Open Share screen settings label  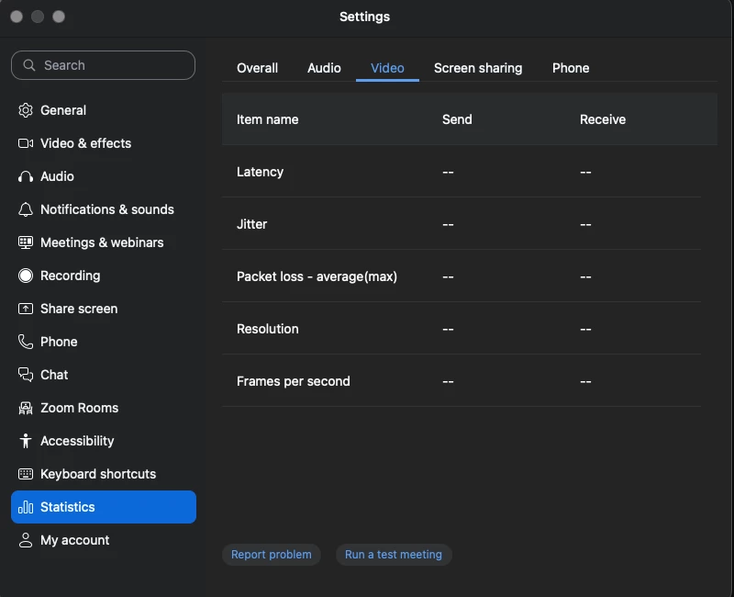coord(79,309)
